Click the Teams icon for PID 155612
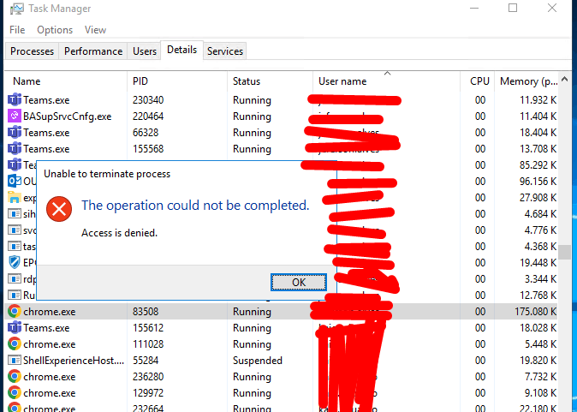This screenshot has height=412, width=577. [x=15, y=328]
